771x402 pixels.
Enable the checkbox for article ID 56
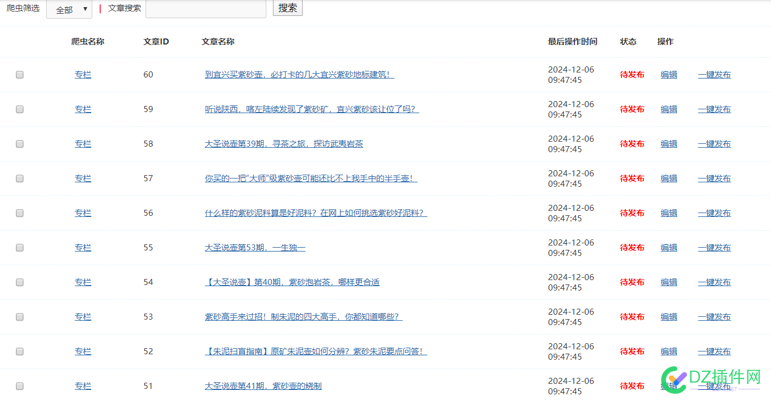(x=20, y=213)
